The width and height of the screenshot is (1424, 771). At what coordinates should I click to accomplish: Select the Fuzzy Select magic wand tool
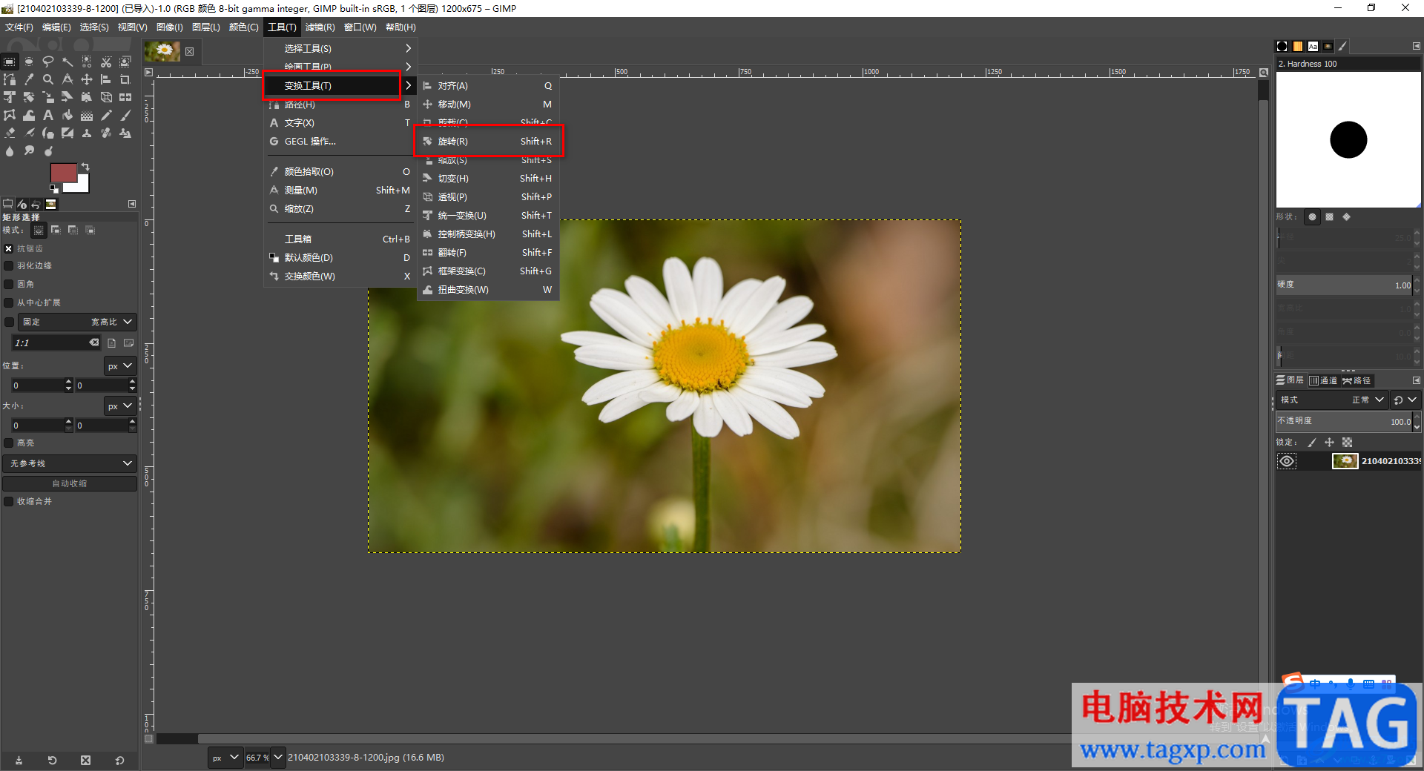click(x=67, y=62)
